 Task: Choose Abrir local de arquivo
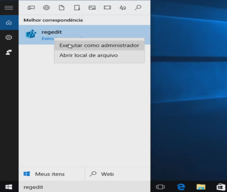(x=99, y=55)
